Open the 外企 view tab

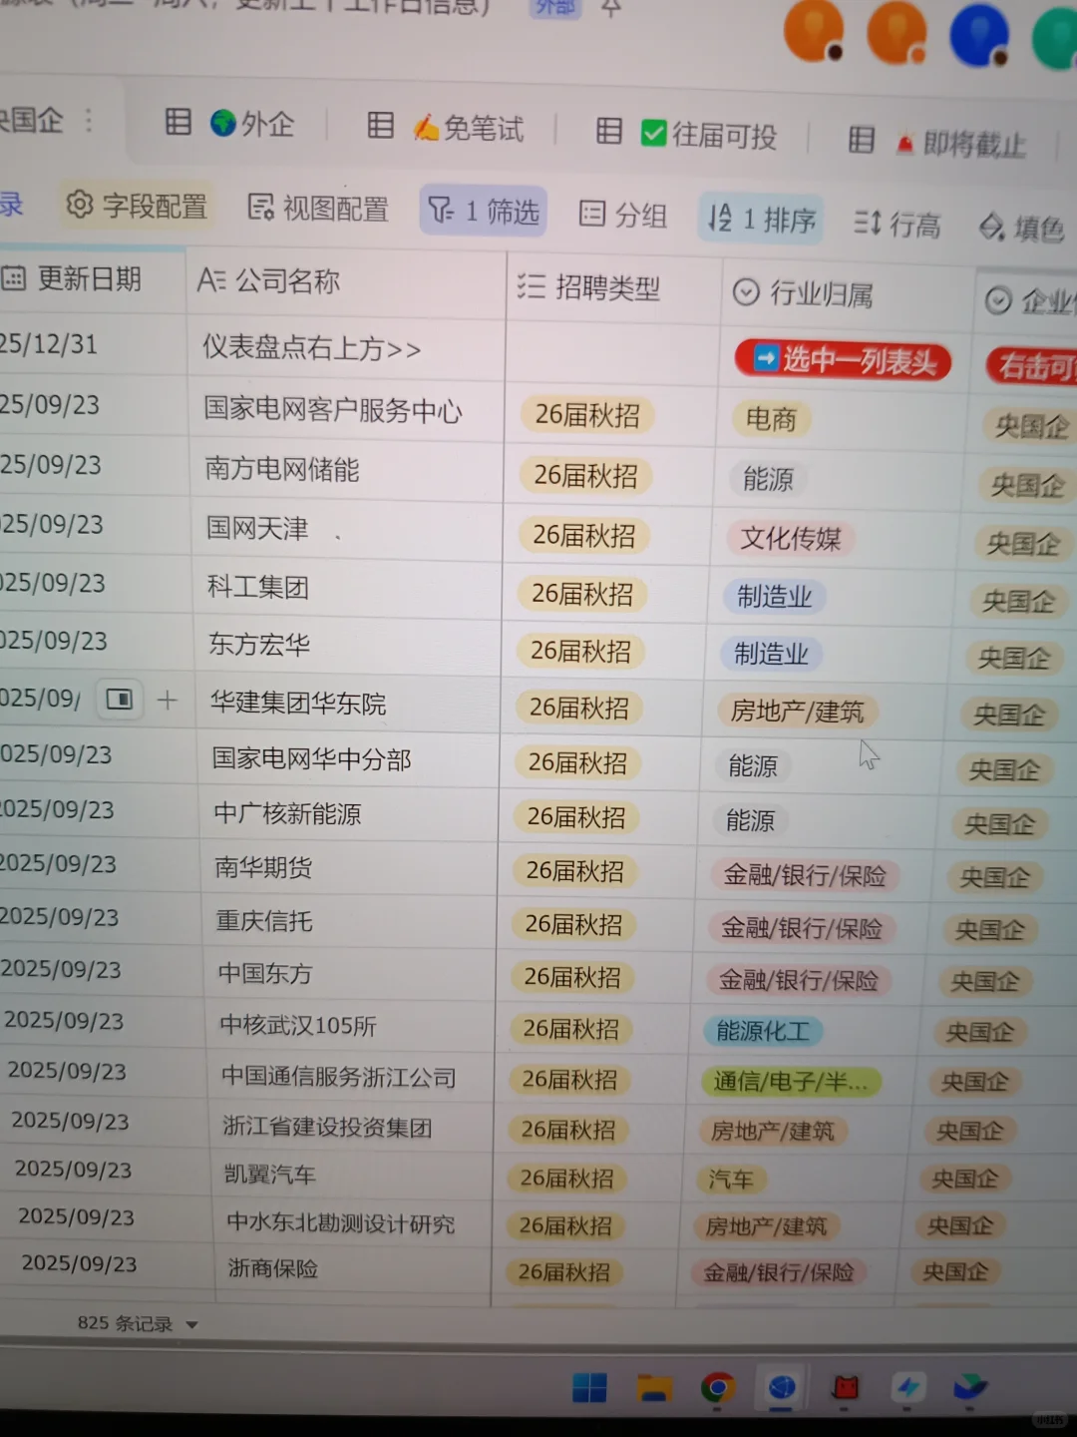[x=253, y=124]
